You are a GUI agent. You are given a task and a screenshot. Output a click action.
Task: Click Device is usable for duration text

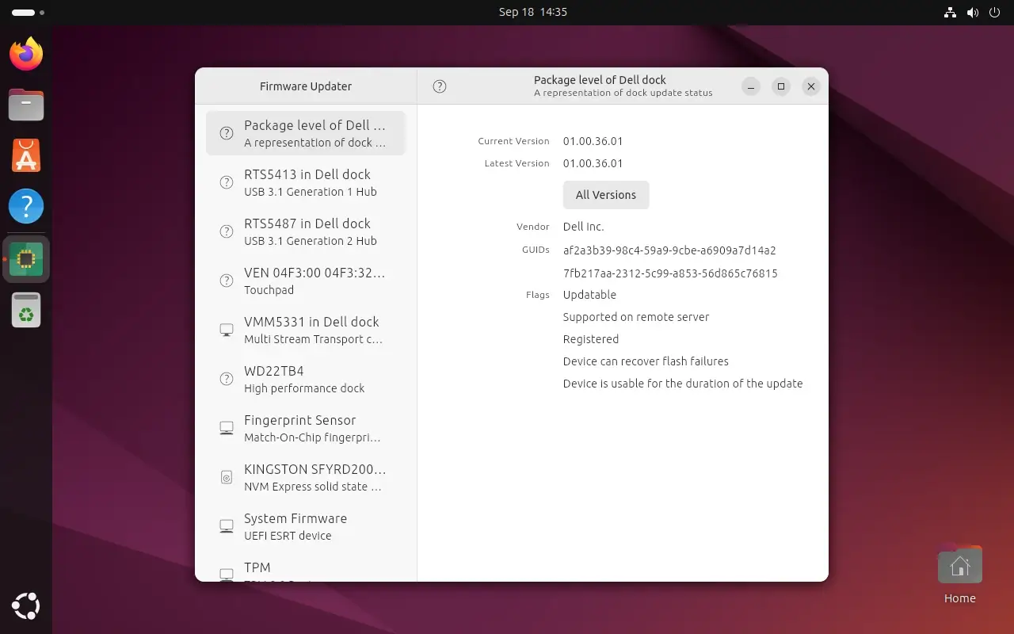click(683, 384)
